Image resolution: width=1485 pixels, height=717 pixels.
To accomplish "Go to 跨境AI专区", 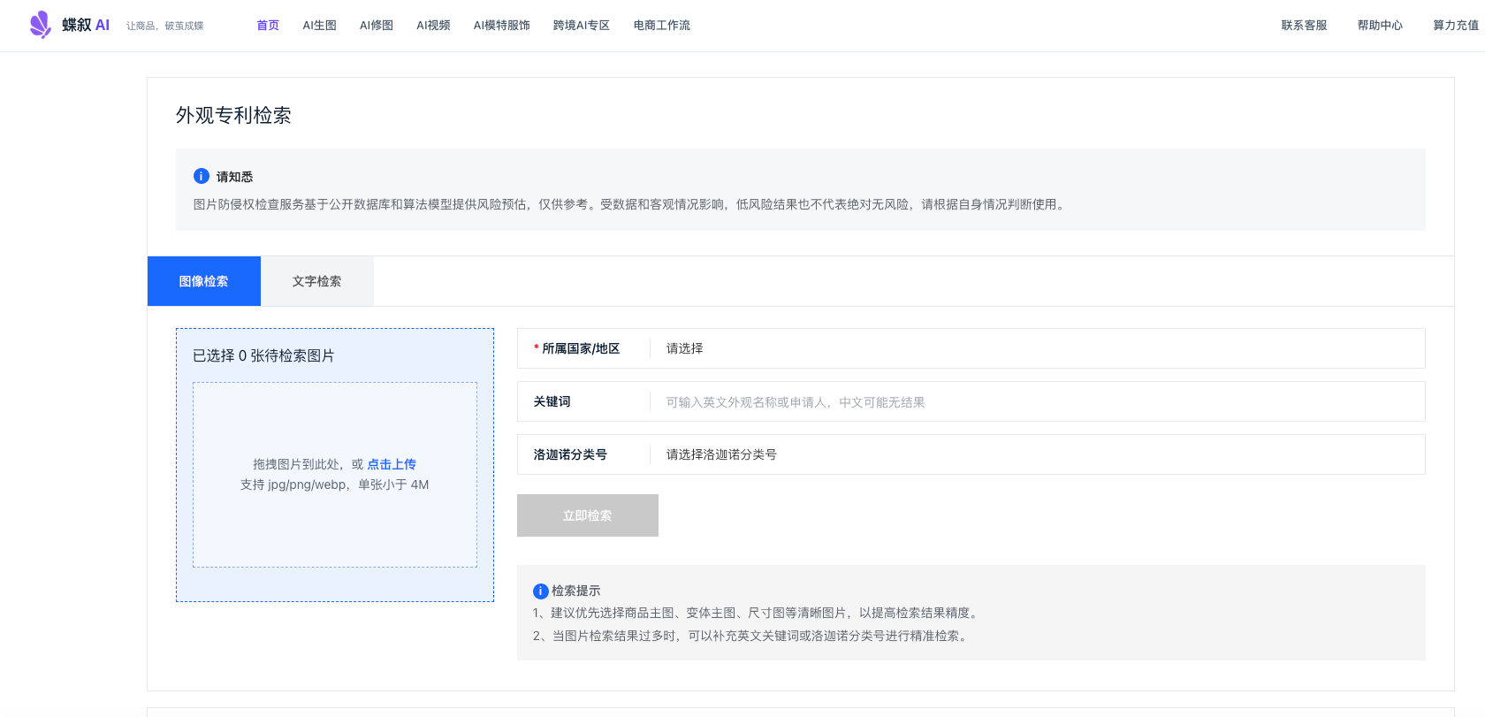I will (x=582, y=25).
